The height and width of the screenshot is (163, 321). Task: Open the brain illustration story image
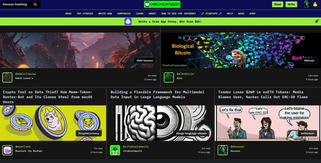[x=160, y=123]
